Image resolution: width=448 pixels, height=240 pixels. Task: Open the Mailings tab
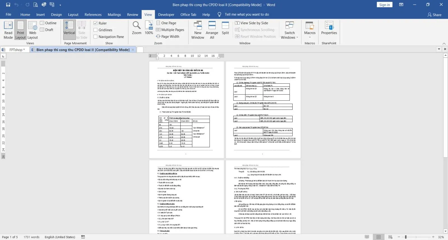114,15
